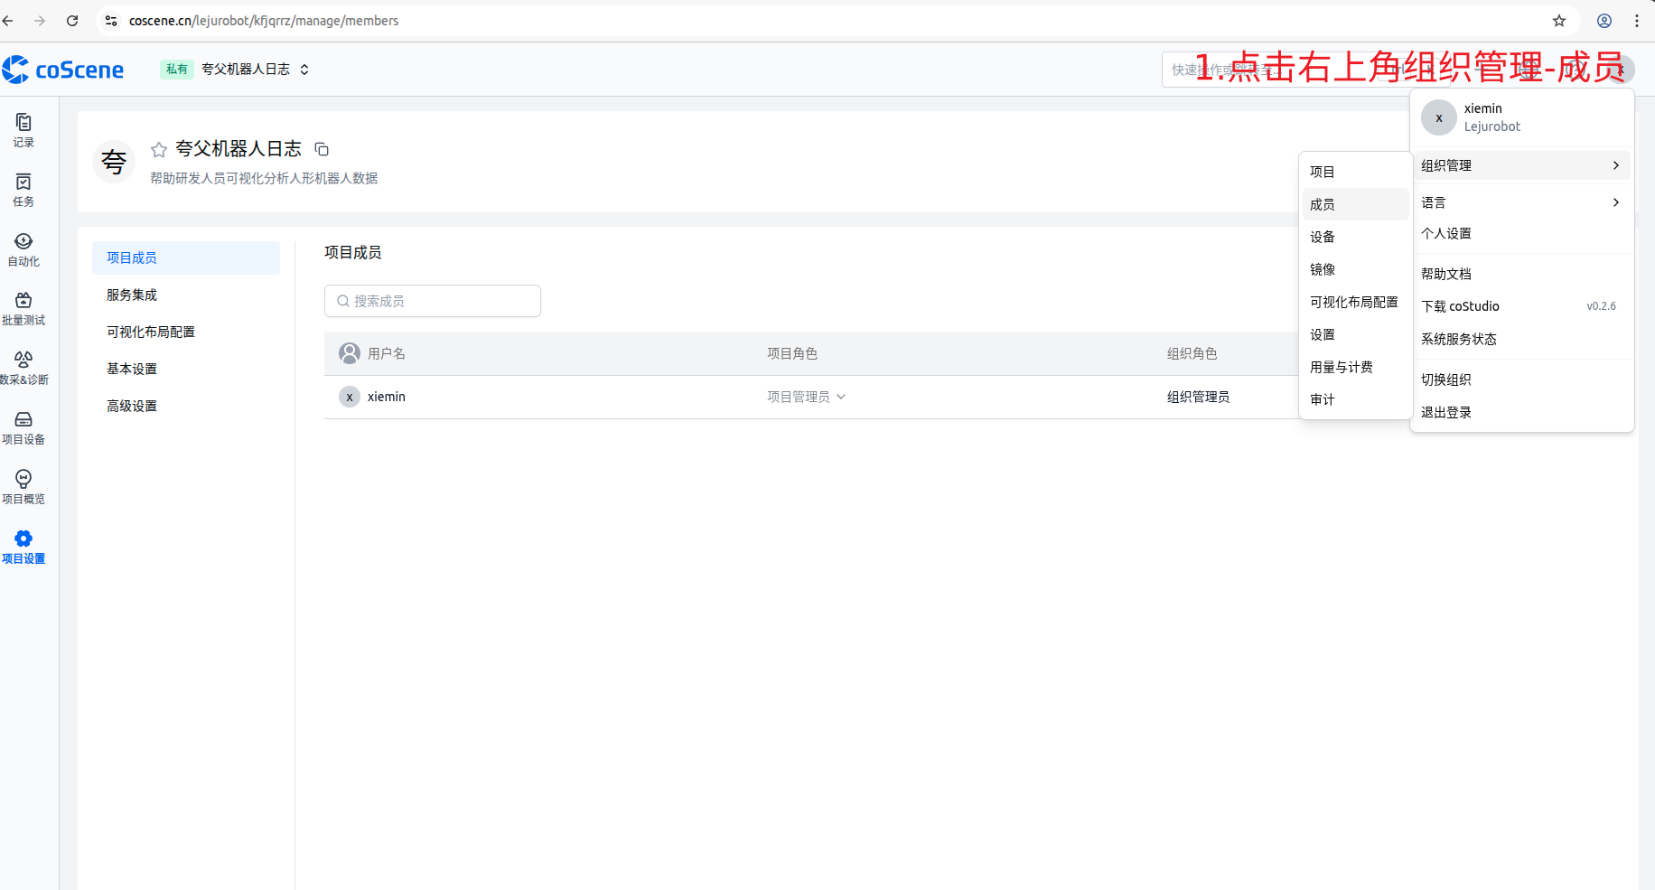Open the 帮助文档 help docs link

click(1446, 274)
